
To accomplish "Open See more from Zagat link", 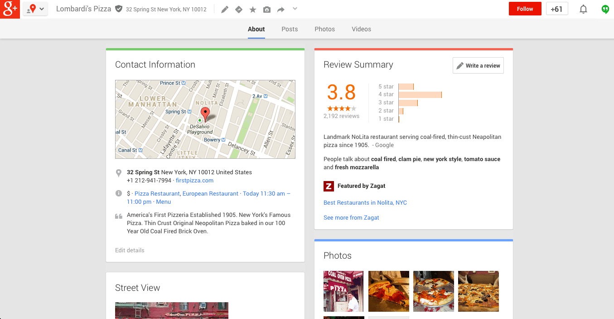I will 351,218.
